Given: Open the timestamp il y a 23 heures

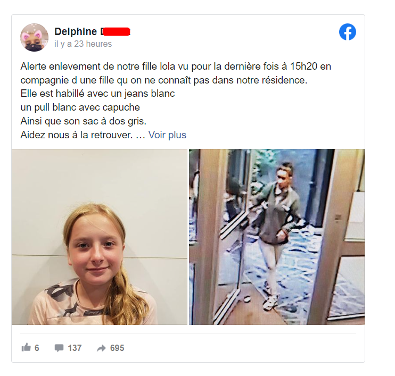Looking at the screenshot, I should click(83, 44).
